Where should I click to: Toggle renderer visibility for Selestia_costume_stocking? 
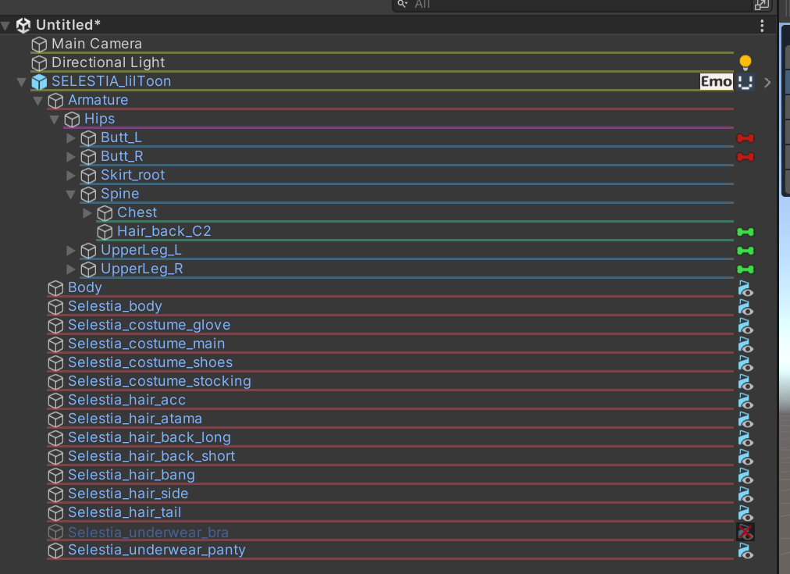click(x=746, y=382)
